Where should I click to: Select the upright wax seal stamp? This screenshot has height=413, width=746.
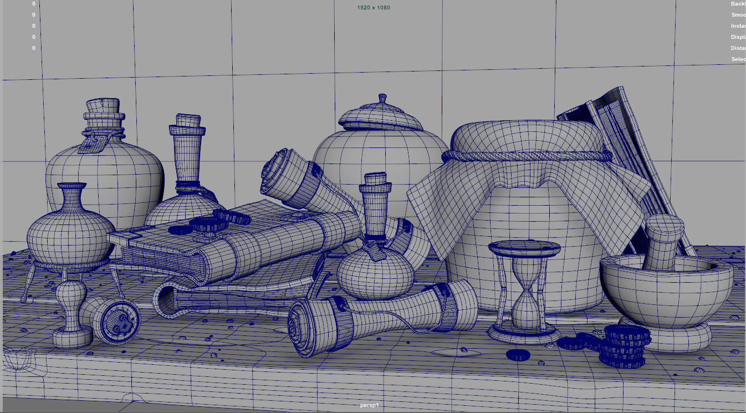pyautogui.click(x=72, y=316)
